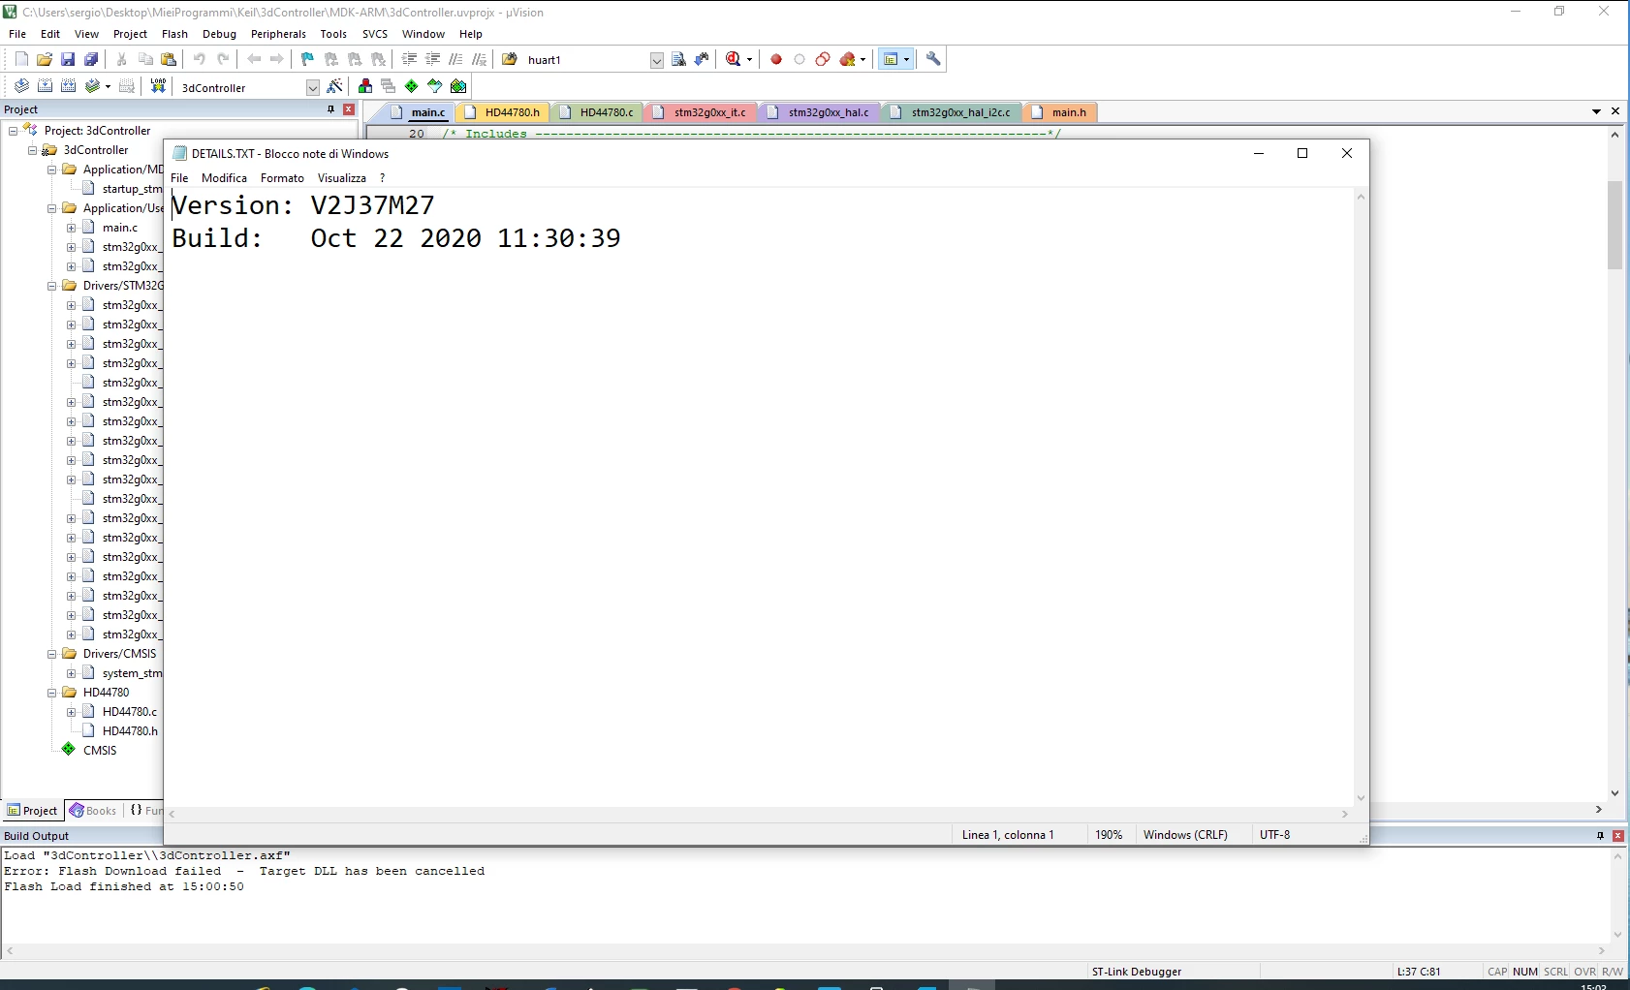Click the Save All toolbar icon
Viewport: 1630px width, 990px height.
coord(91,59)
